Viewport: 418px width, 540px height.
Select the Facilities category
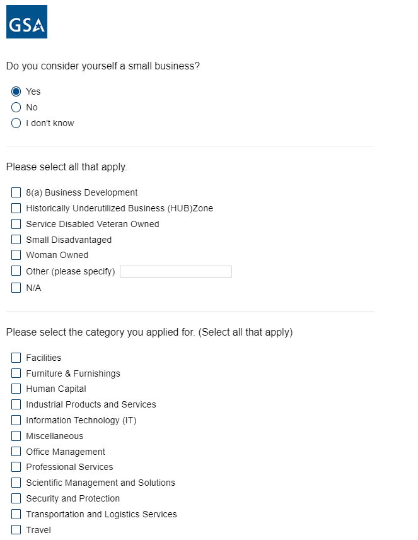(16, 358)
